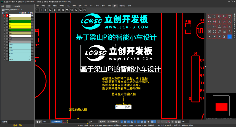Click the fixed coordinate input field in bottom bar
Image resolution: width=236 pixels, height=127 pixels.
78,122
